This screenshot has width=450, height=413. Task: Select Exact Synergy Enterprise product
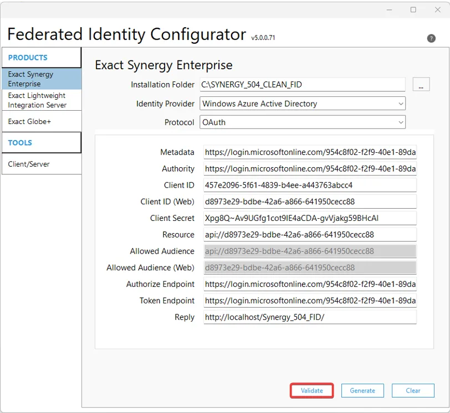tap(42, 79)
